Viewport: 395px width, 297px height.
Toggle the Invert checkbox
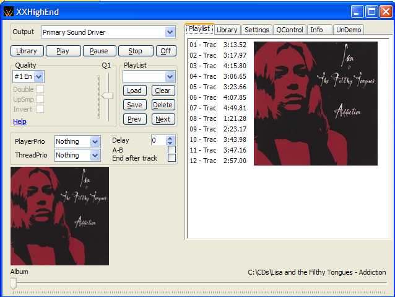point(40,109)
